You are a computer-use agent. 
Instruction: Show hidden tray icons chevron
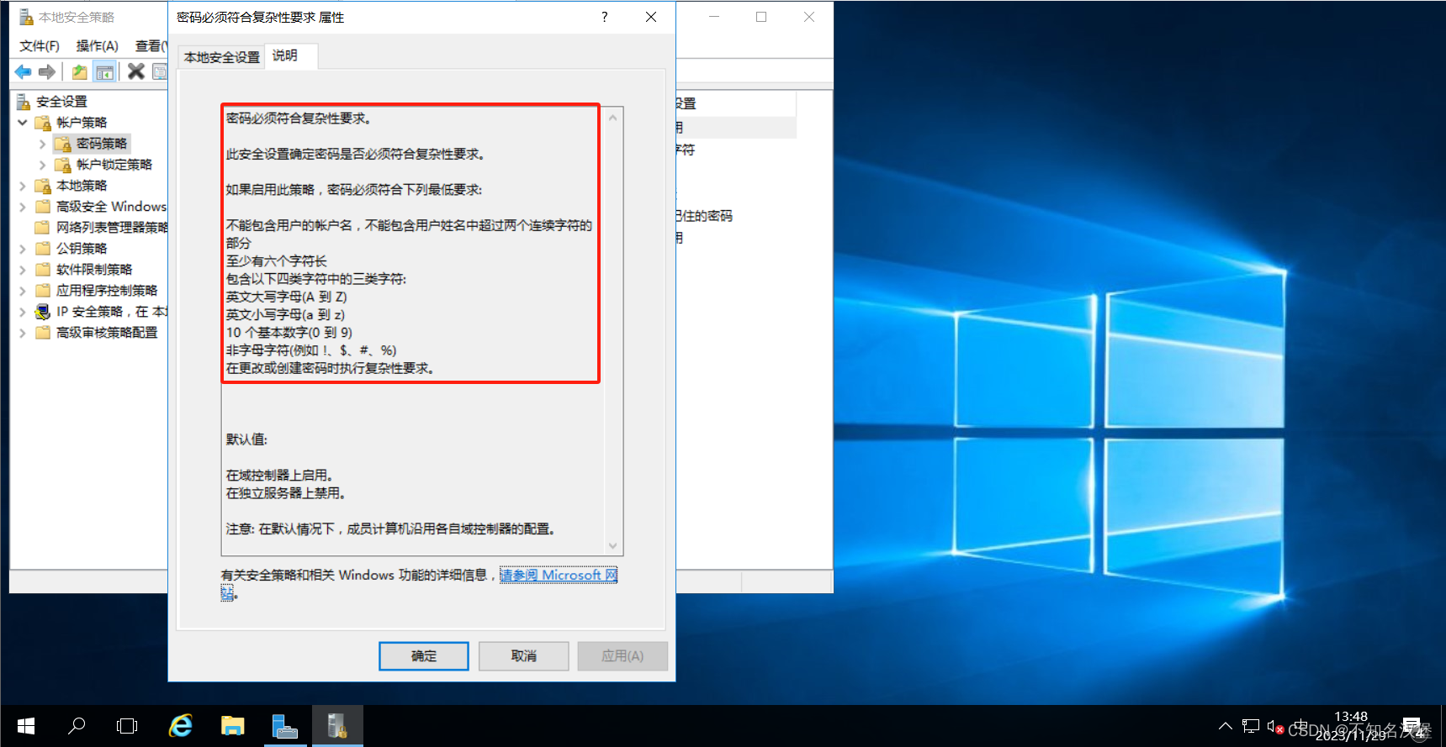tap(1226, 726)
